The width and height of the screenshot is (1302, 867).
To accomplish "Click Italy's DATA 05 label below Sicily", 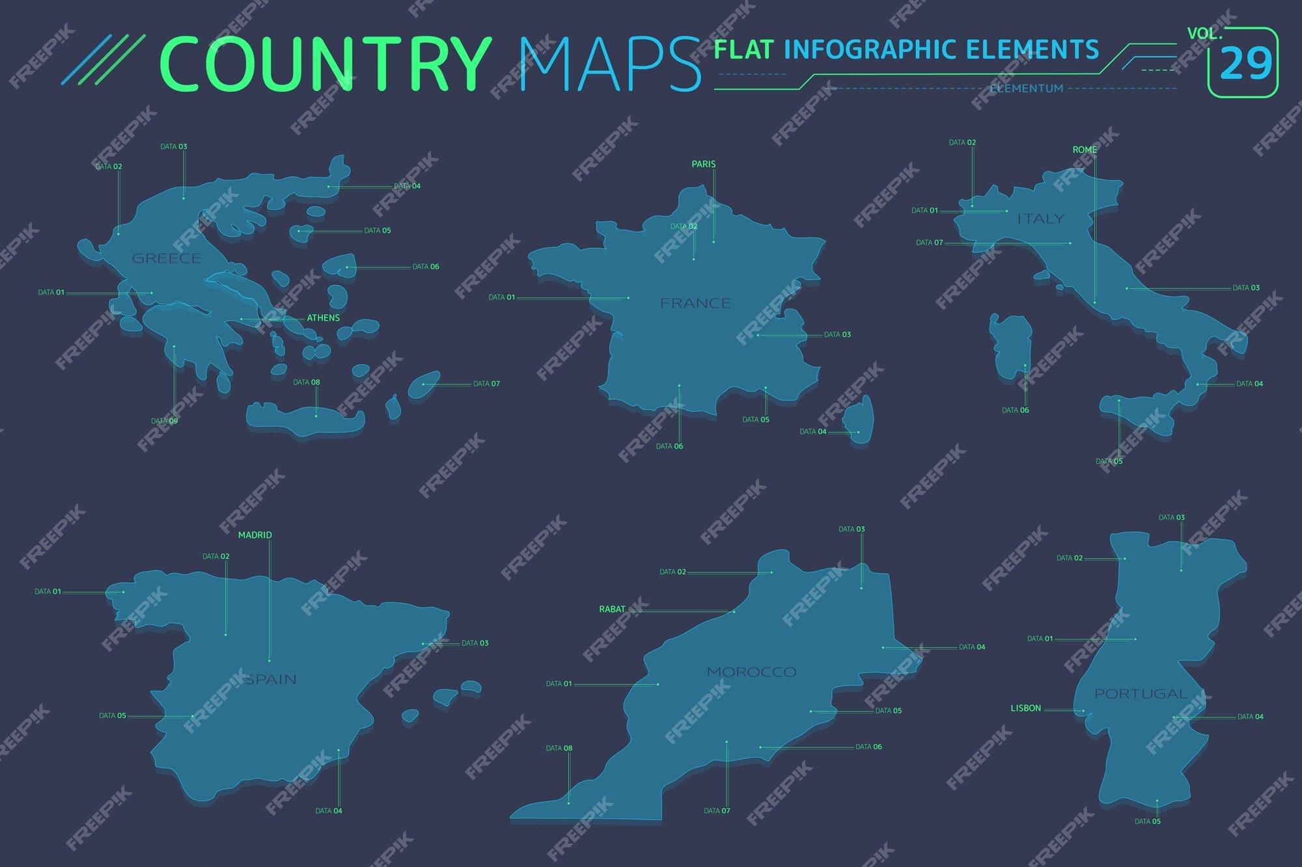I will tap(1109, 462).
